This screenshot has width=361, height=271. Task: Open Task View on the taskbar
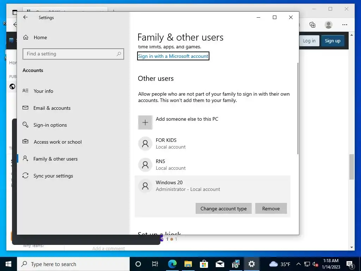click(x=155, y=264)
